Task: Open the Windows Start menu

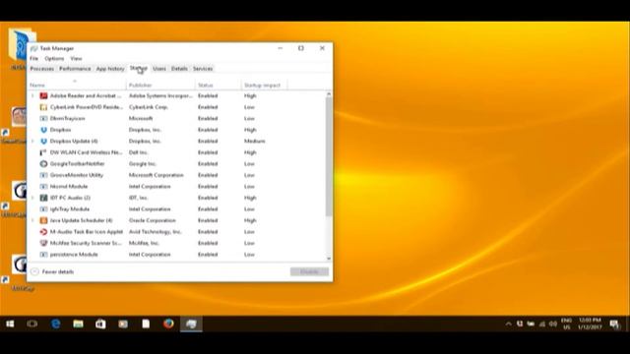Action: [x=11, y=324]
